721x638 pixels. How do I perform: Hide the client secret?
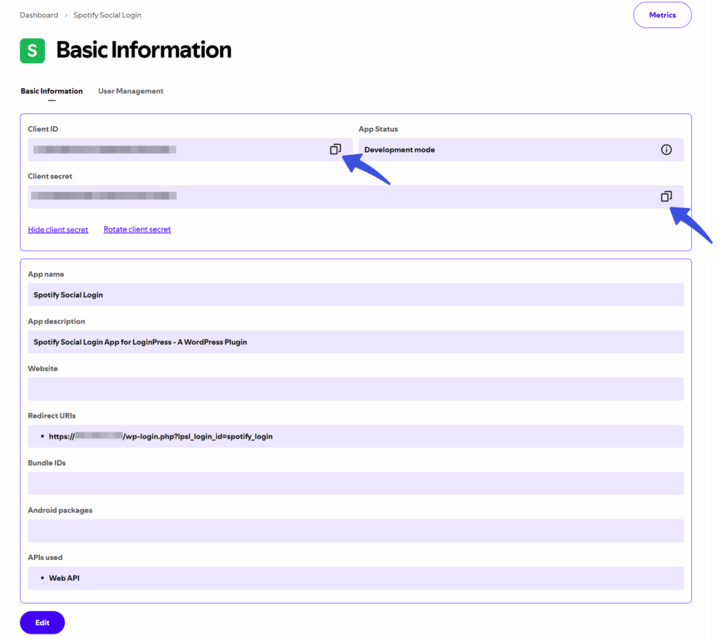tap(58, 229)
